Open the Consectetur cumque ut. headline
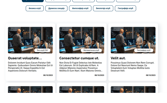167x103 pixels. [x=79, y=58]
